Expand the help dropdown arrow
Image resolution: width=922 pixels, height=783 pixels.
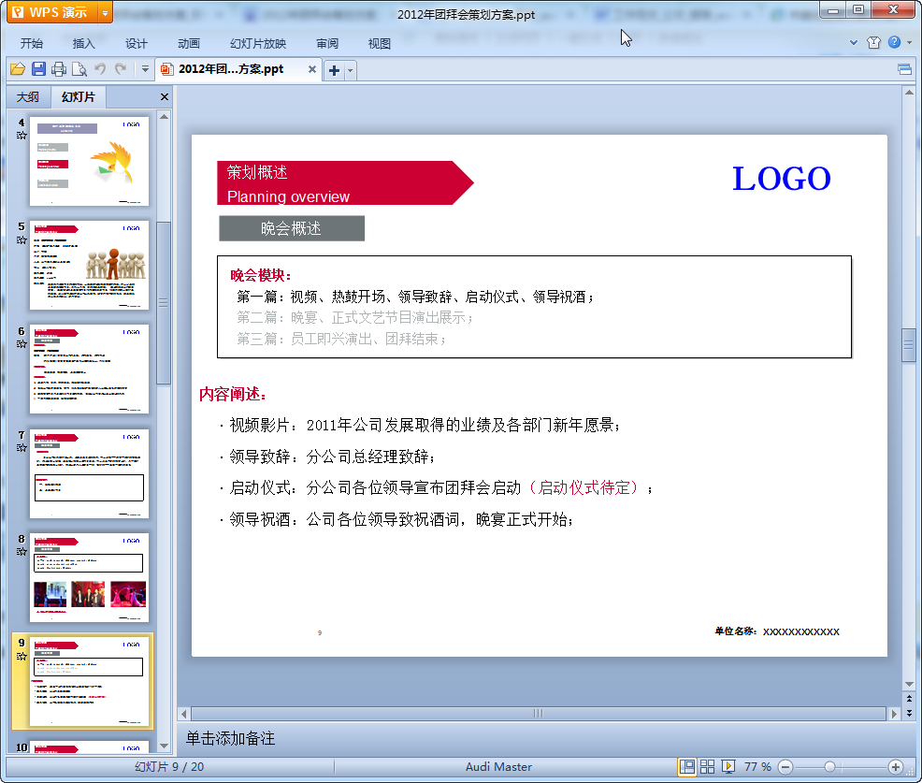pyautogui.click(x=910, y=42)
